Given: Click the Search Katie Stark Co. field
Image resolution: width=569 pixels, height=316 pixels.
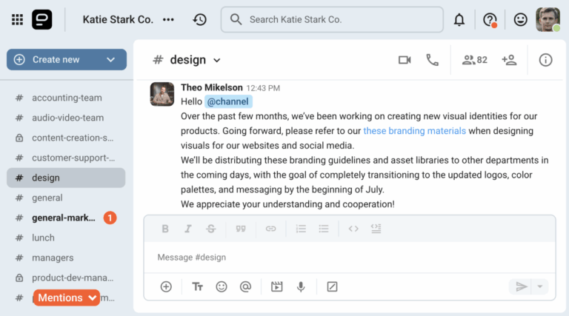Looking at the screenshot, I should click(332, 19).
